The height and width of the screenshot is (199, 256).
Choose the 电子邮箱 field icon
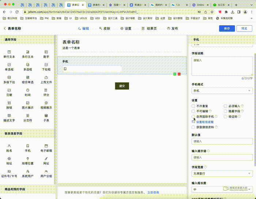coord(46,146)
